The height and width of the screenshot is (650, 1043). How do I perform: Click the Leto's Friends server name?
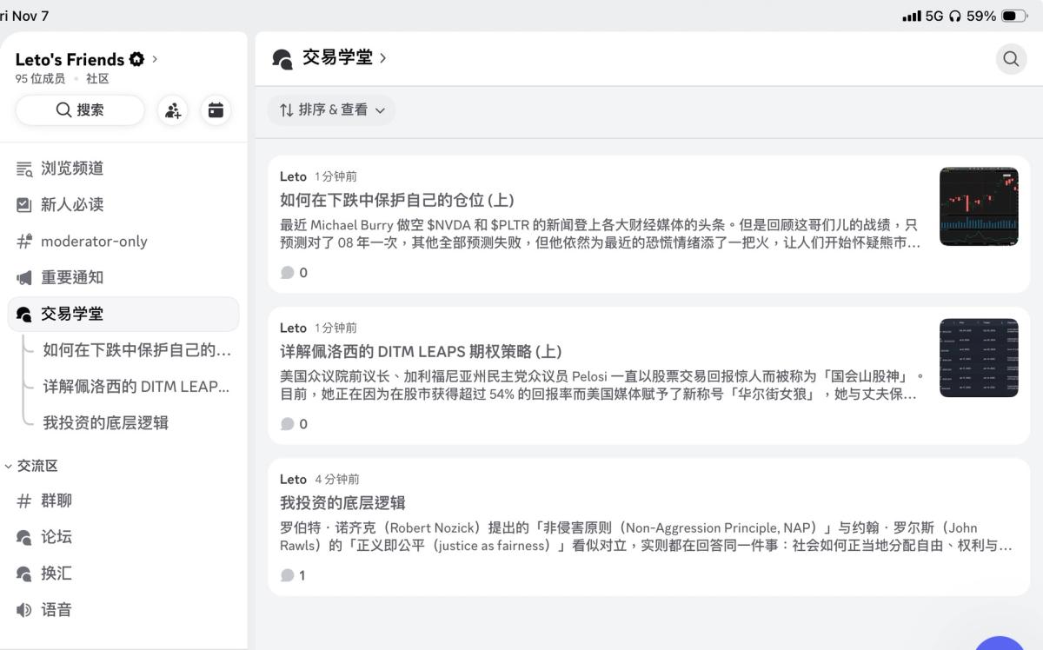coord(70,59)
